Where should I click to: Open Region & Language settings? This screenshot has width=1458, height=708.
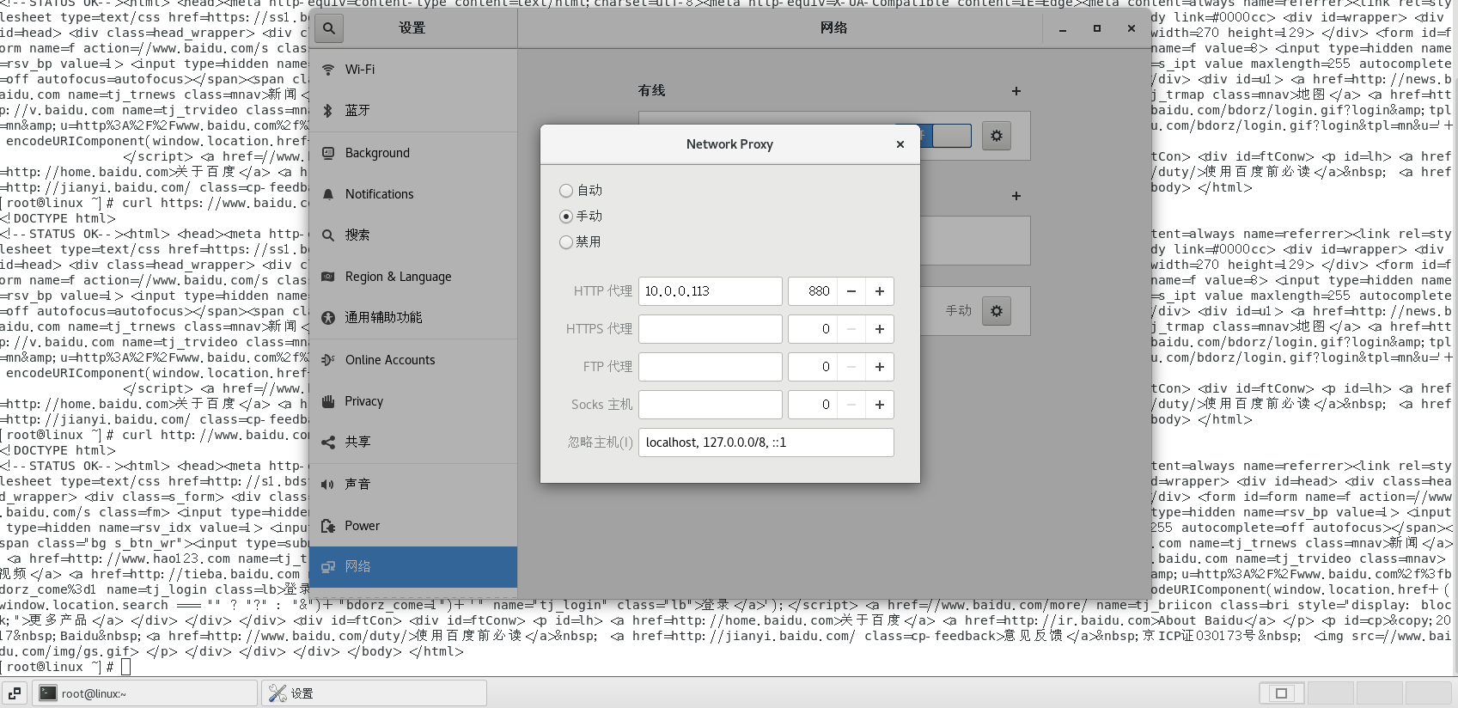(413, 277)
